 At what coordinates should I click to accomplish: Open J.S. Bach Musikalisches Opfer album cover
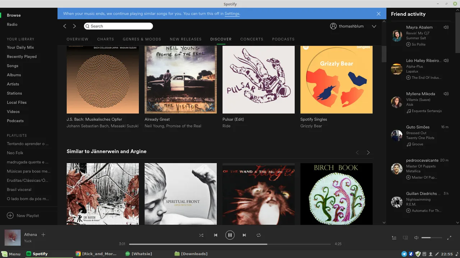pyautogui.click(x=103, y=80)
